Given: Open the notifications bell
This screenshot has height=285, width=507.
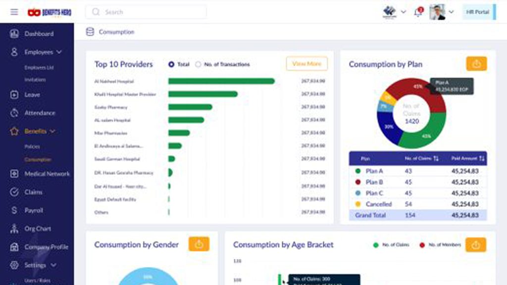Looking at the screenshot, I should click(418, 12).
